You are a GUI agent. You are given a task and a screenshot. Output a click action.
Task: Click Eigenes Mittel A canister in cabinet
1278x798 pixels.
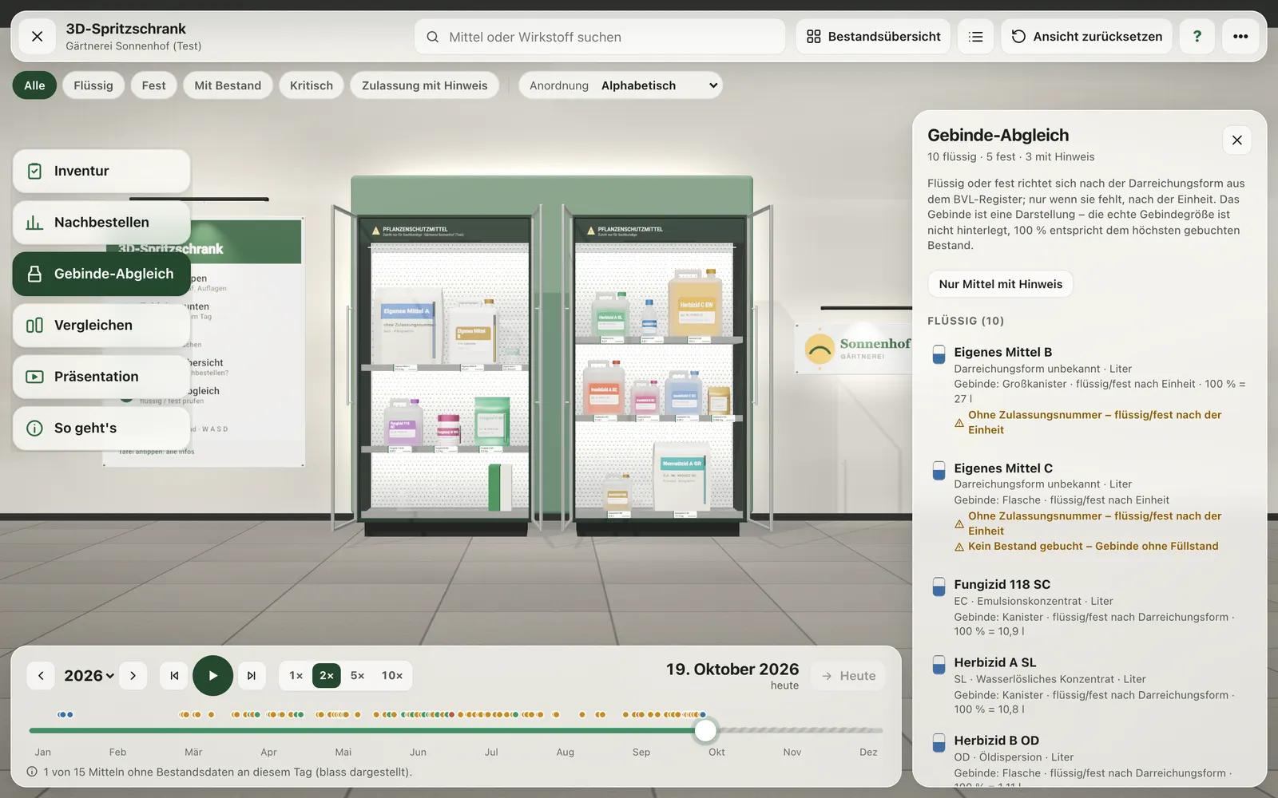click(407, 327)
